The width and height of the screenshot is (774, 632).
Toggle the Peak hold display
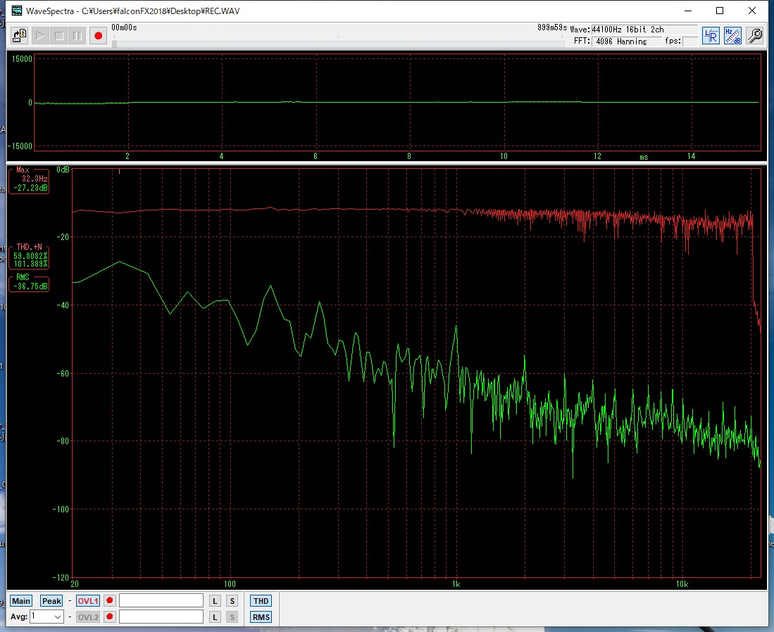pos(51,601)
